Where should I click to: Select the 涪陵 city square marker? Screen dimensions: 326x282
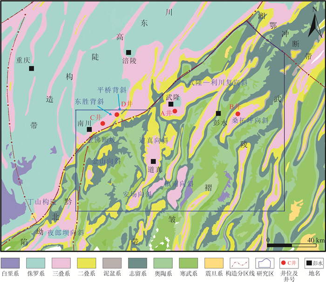(x=128, y=52)
